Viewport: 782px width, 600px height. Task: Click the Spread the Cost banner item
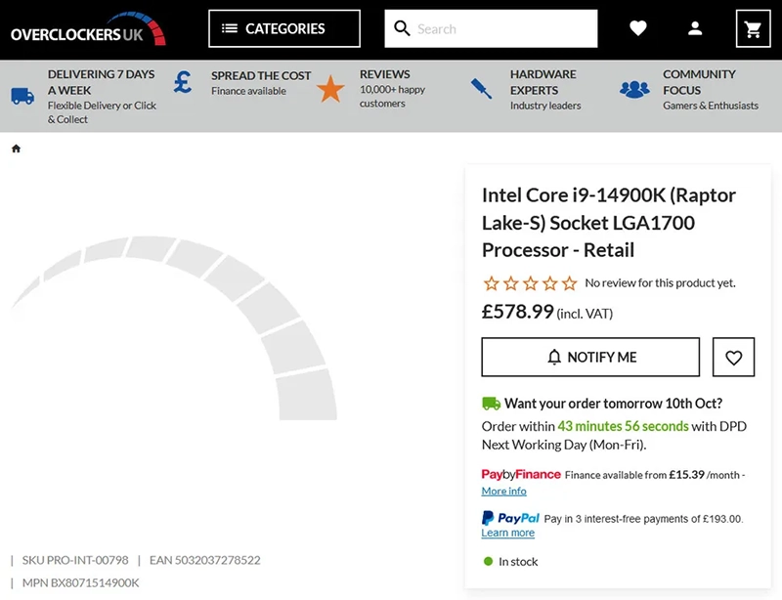[242, 83]
